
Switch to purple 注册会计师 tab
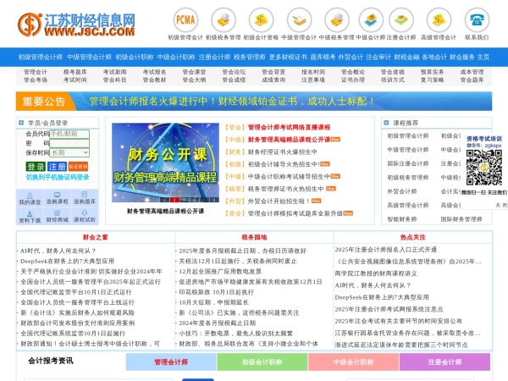coord(444,362)
